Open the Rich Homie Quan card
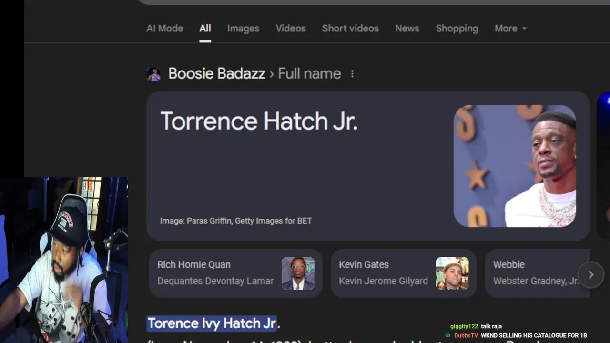 [235, 273]
